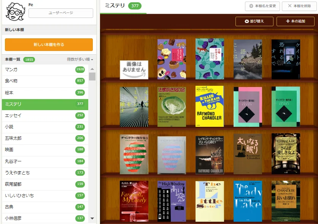The image size is (318, 224).
Task: Open The Little Sister book cover
Action: 210,201
